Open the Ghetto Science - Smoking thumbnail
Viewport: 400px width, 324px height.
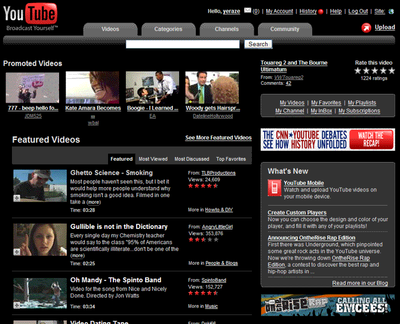[40, 186]
